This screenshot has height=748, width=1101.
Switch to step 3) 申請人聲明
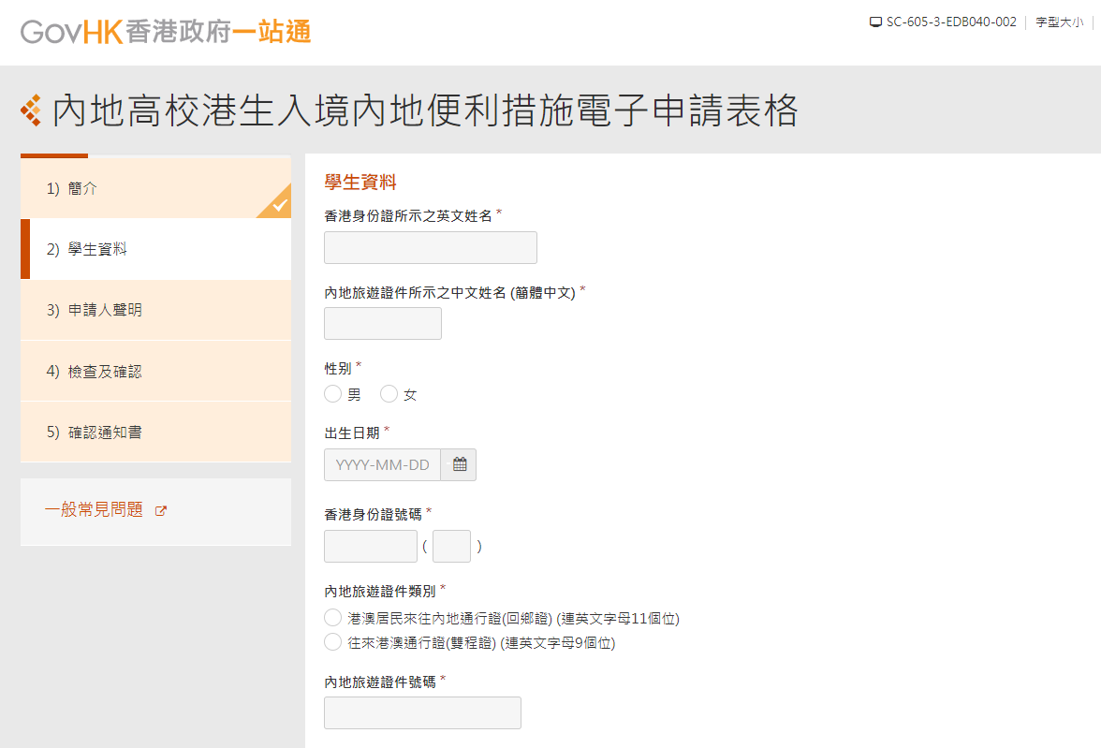105,310
